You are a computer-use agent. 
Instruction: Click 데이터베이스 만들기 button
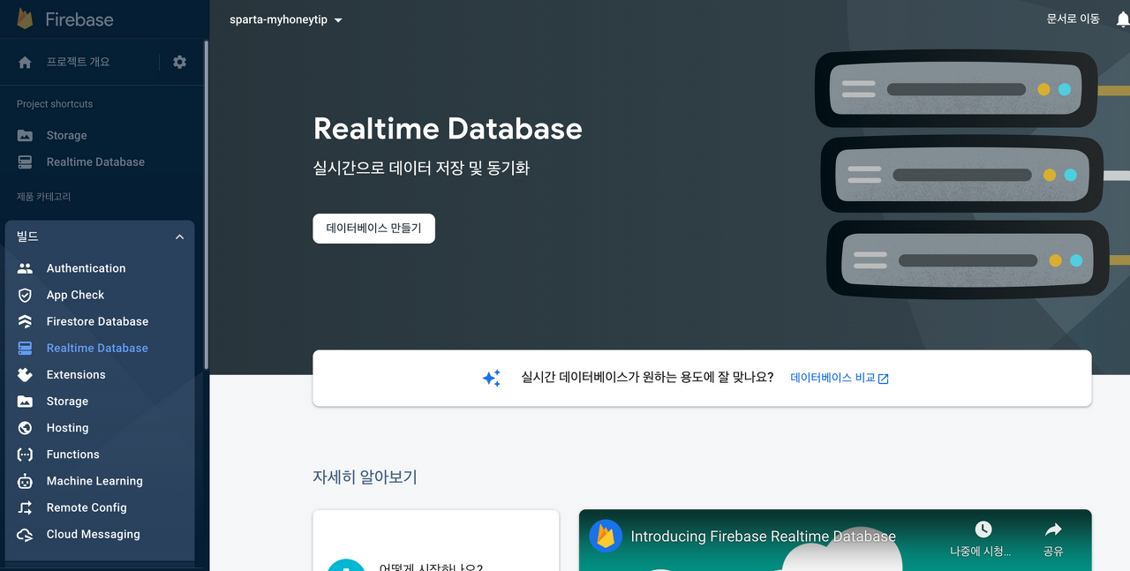point(373,228)
